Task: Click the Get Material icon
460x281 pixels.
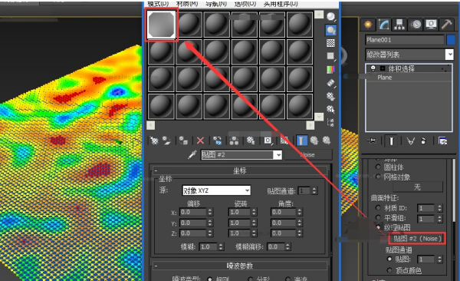Action: coord(154,140)
